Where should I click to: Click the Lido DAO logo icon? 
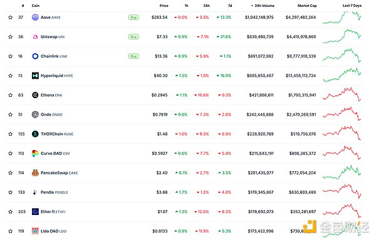pos(35,231)
